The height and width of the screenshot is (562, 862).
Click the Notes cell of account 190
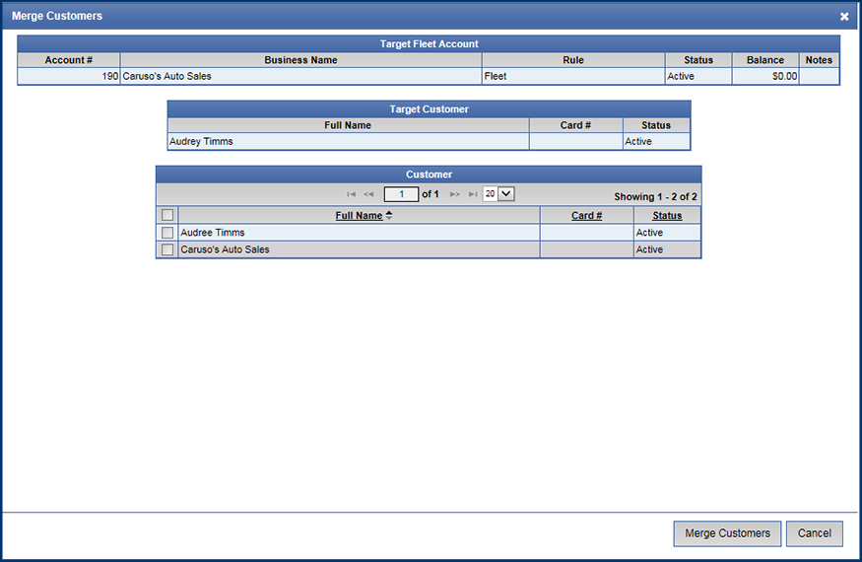[x=819, y=76]
